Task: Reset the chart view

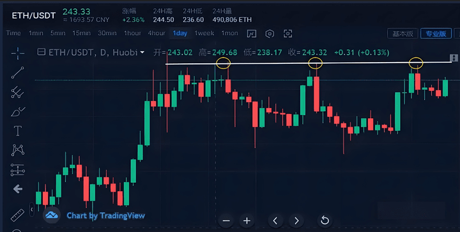Action: tap(325, 220)
